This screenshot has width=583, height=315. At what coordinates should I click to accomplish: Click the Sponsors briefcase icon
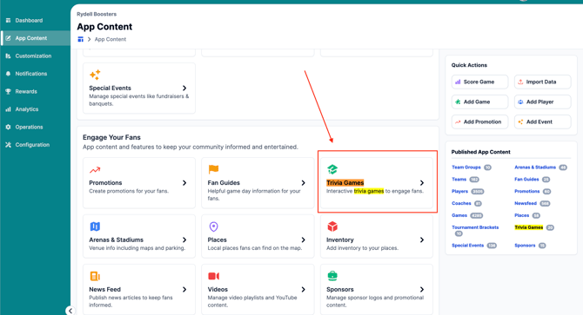click(332, 276)
